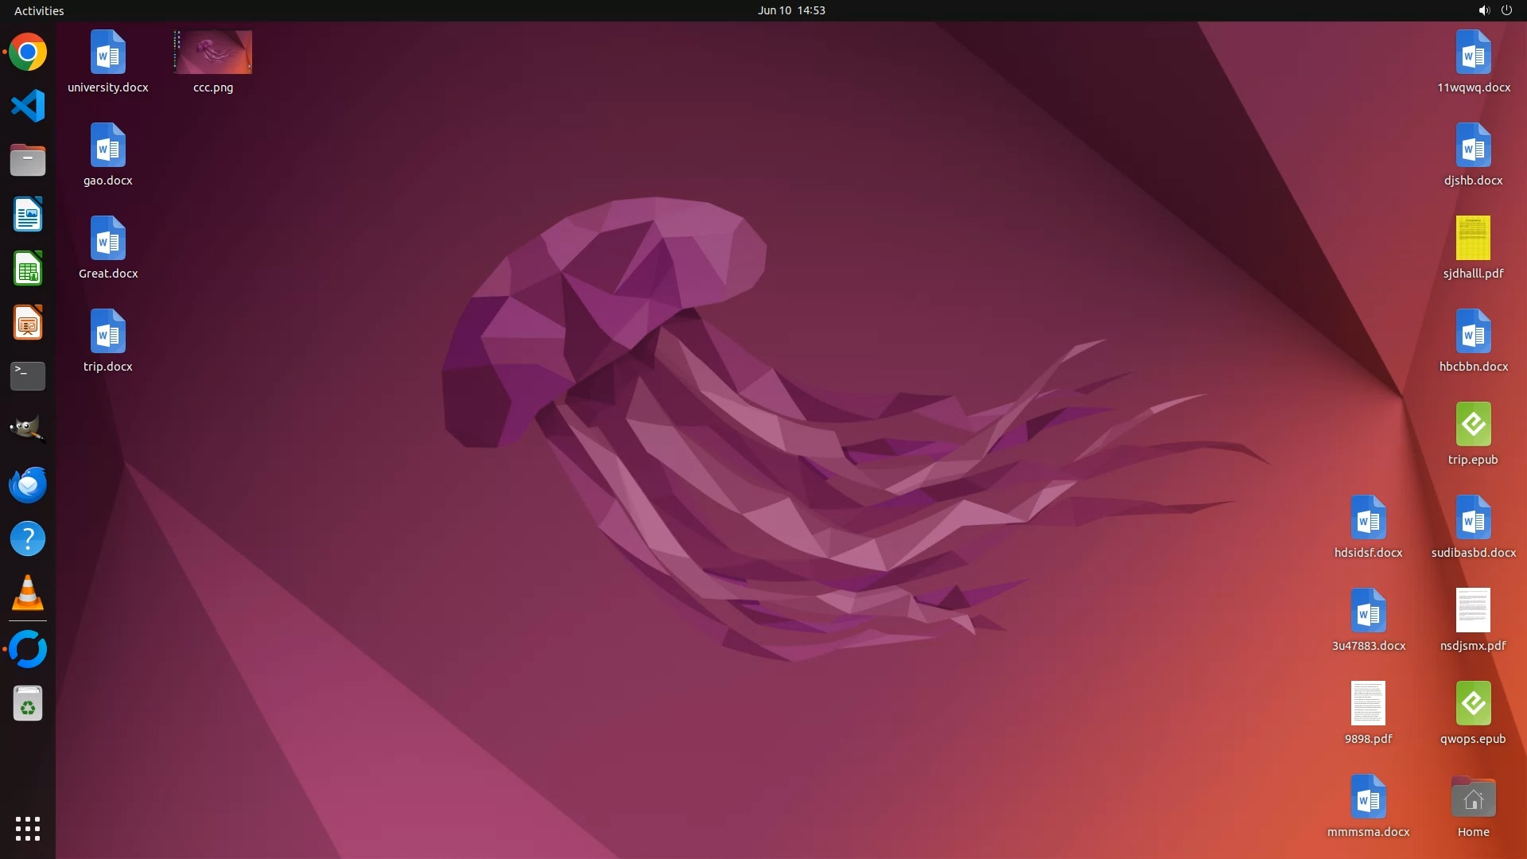The image size is (1527, 859).
Task: Open LibreOffice Calc in the dock
Action: pos(28,269)
